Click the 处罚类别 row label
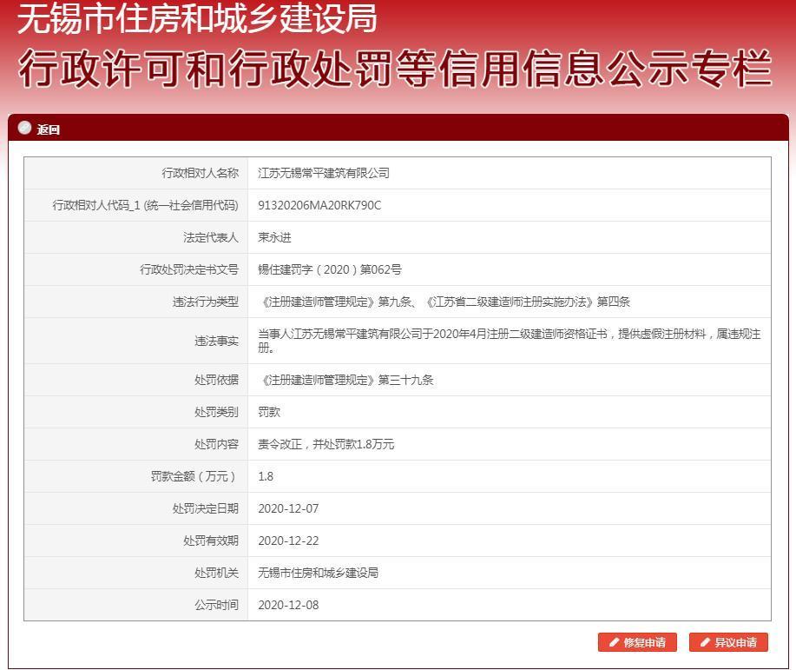Image resolution: width=796 pixels, height=670 pixels. pos(216,412)
